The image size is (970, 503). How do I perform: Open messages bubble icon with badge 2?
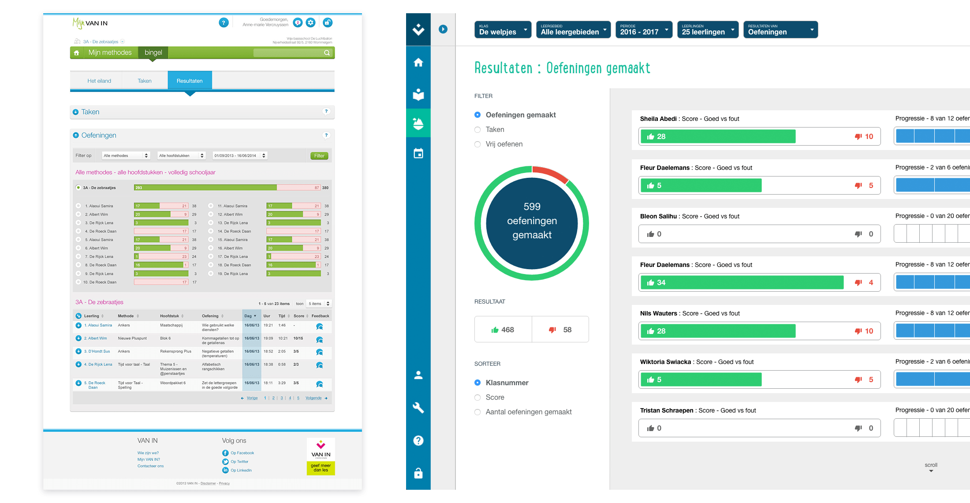tap(298, 23)
